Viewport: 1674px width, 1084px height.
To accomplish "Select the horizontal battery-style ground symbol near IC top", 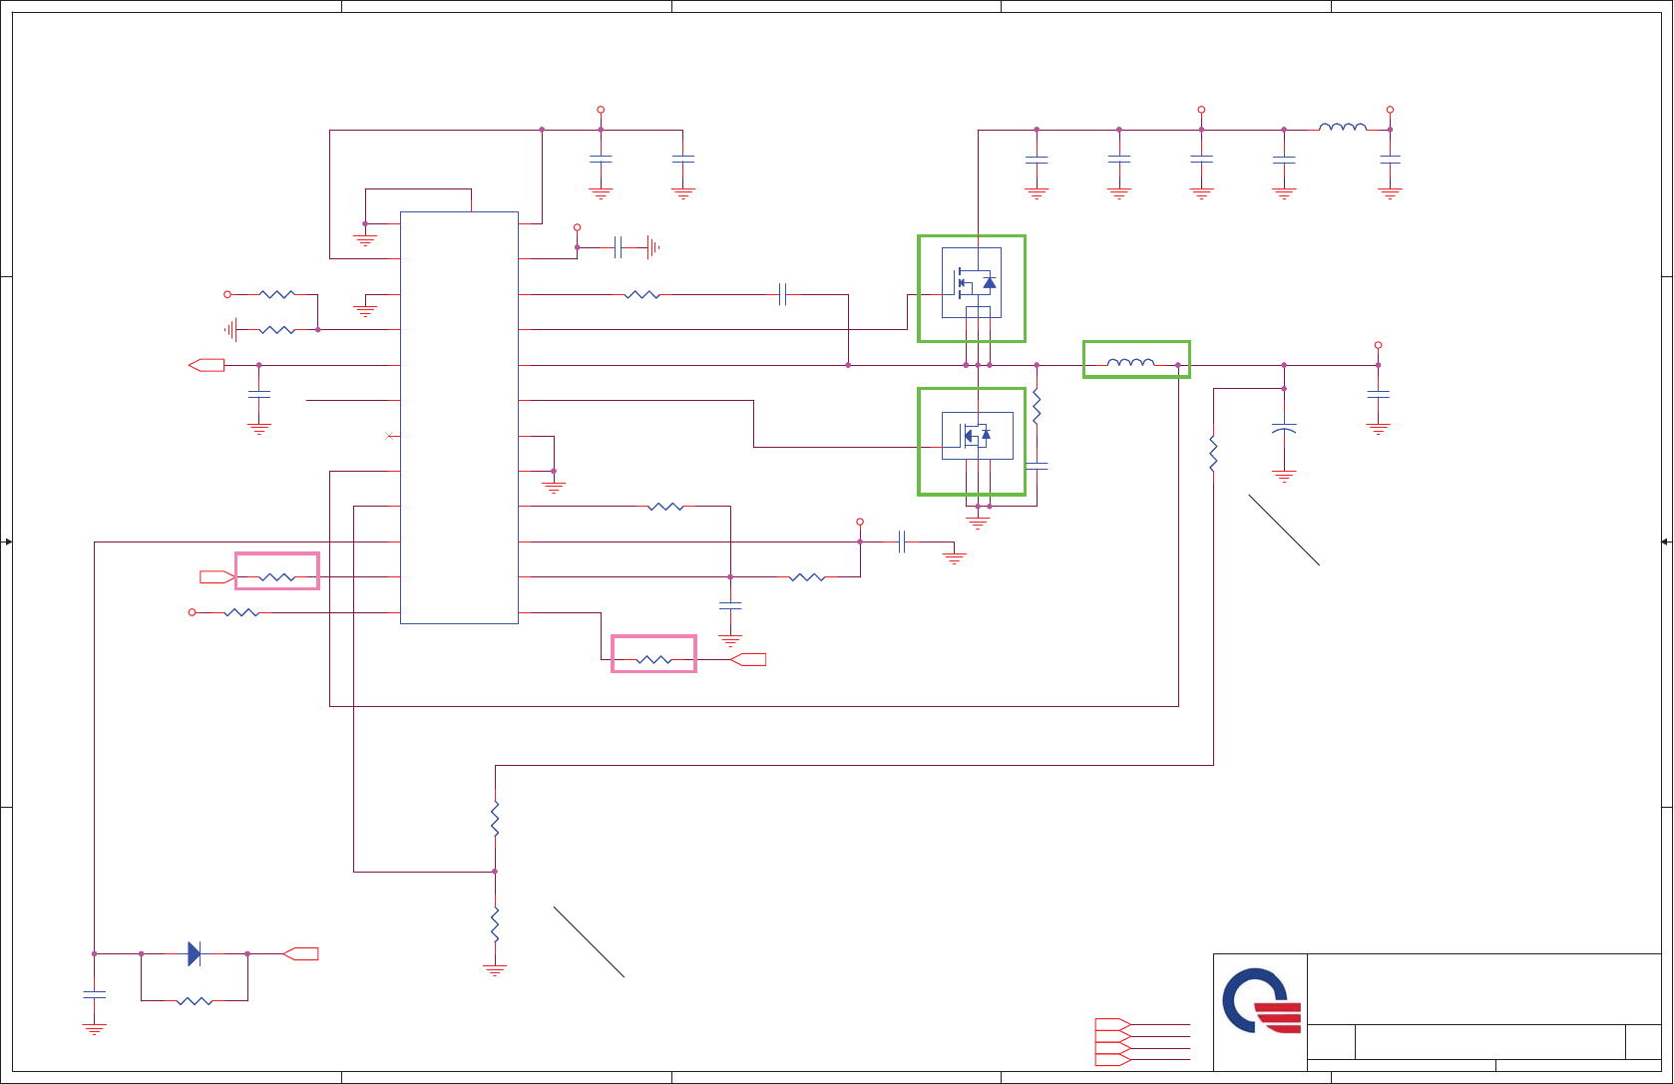I will click(x=652, y=247).
